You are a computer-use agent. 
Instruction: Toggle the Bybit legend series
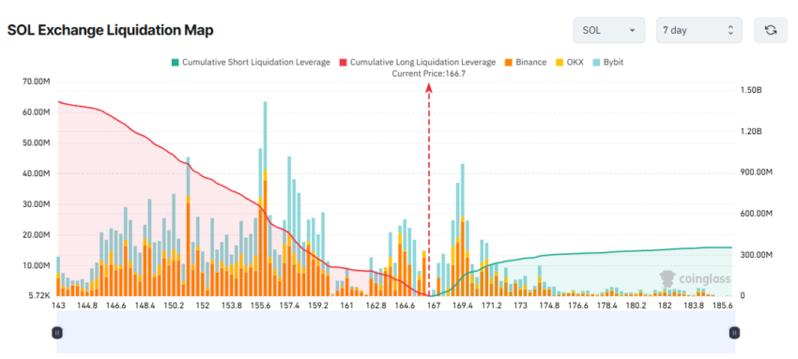pos(608,63)
